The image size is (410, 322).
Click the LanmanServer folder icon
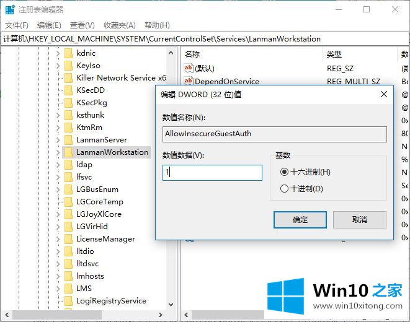pyautogui.click(x=68, y=140)
